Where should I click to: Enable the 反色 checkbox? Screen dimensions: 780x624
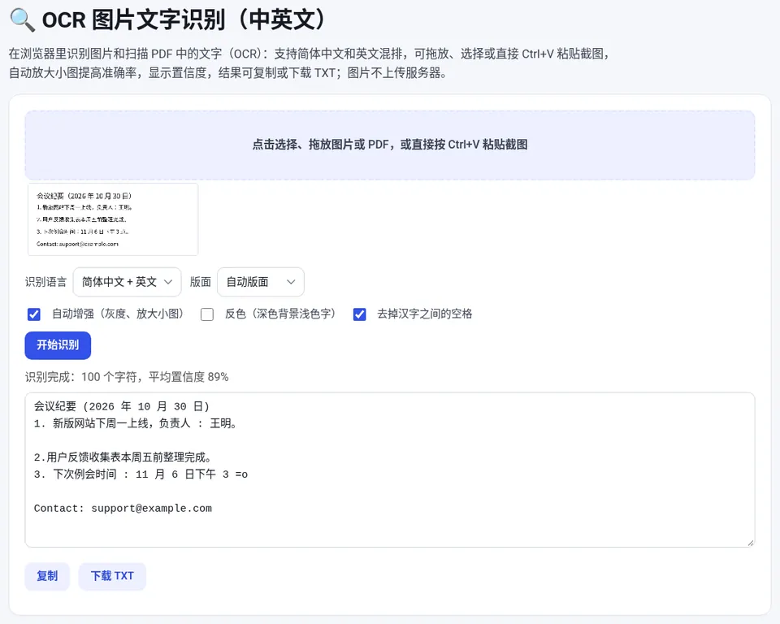coord(207,314)
